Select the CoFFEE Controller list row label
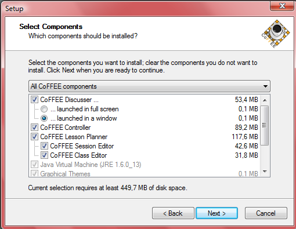This screenshot has width=296, height=229. 66,128
